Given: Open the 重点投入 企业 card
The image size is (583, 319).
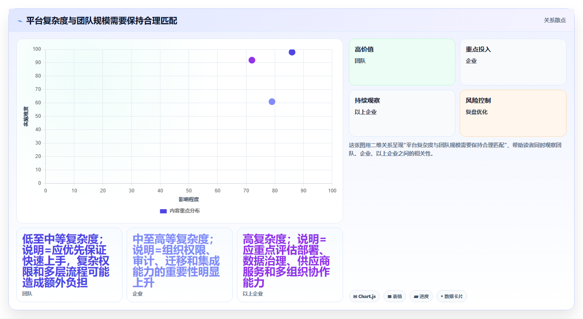Looking at the screenshot, I should [513, 62].
